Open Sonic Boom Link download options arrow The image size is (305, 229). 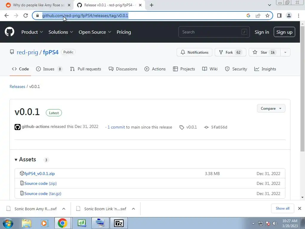pyautogui.click(x=133, y=209)
